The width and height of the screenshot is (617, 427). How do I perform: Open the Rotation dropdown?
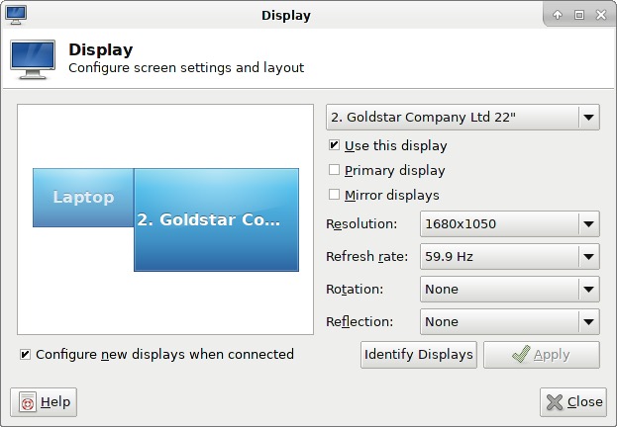coord(510,290)
